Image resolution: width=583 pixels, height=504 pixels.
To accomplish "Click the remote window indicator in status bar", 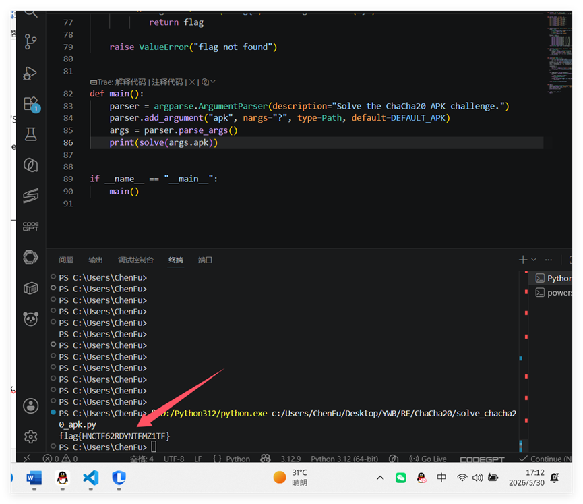I will click(x=28, y=459).
